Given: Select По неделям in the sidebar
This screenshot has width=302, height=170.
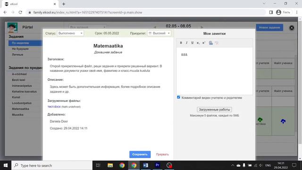Looking at the screenshot, I should (x=25, y=43).
